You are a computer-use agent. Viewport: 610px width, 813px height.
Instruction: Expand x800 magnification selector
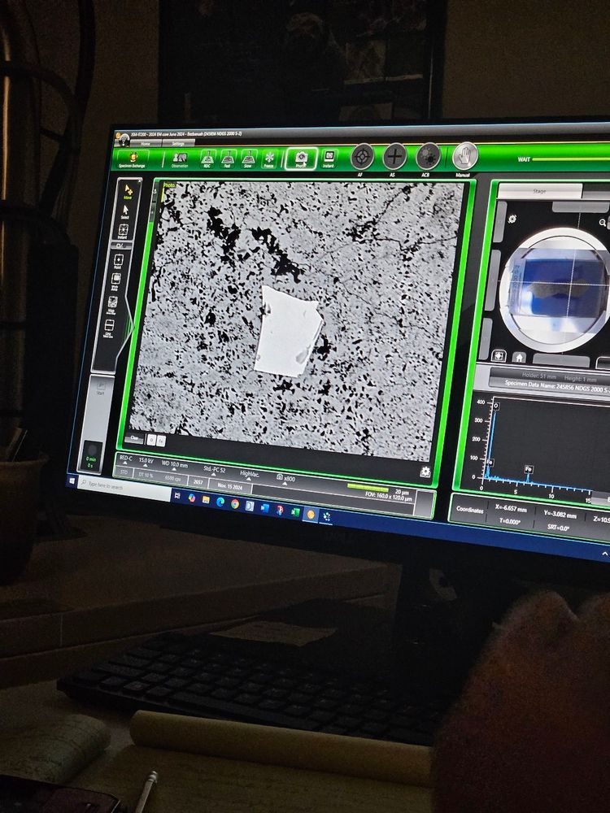pos(285,479)
